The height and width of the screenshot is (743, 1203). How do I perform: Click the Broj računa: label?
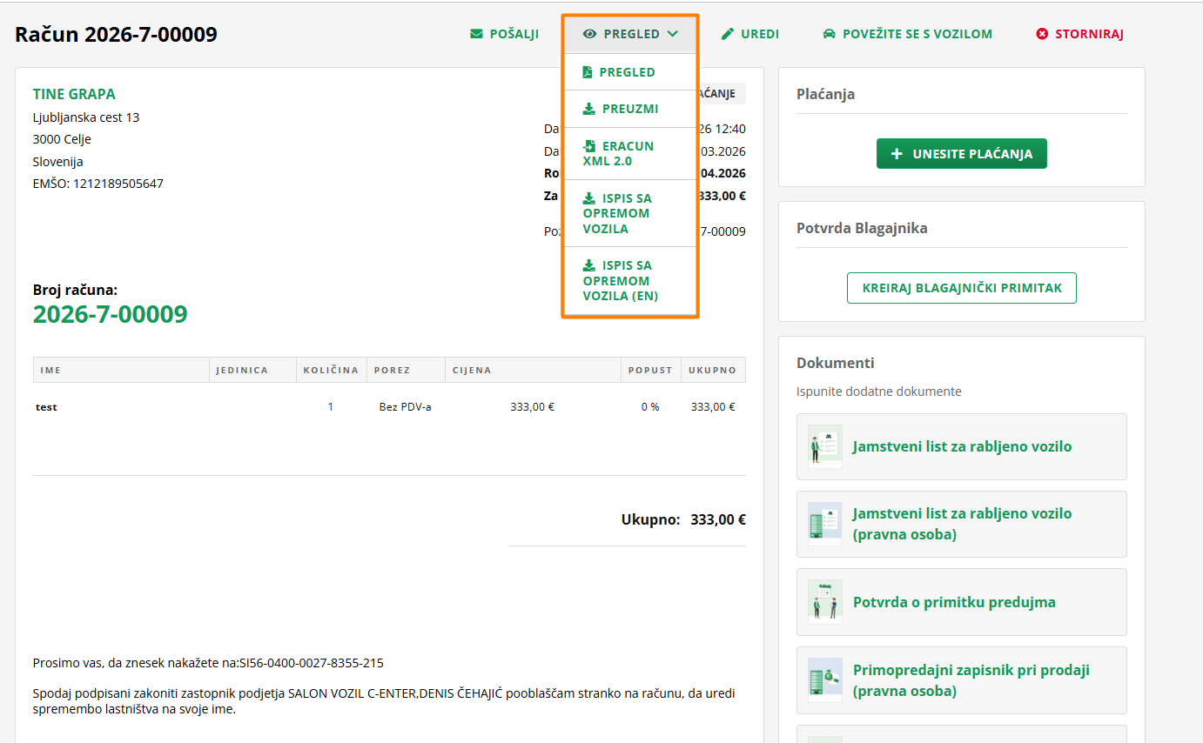(x=75, y=290)
